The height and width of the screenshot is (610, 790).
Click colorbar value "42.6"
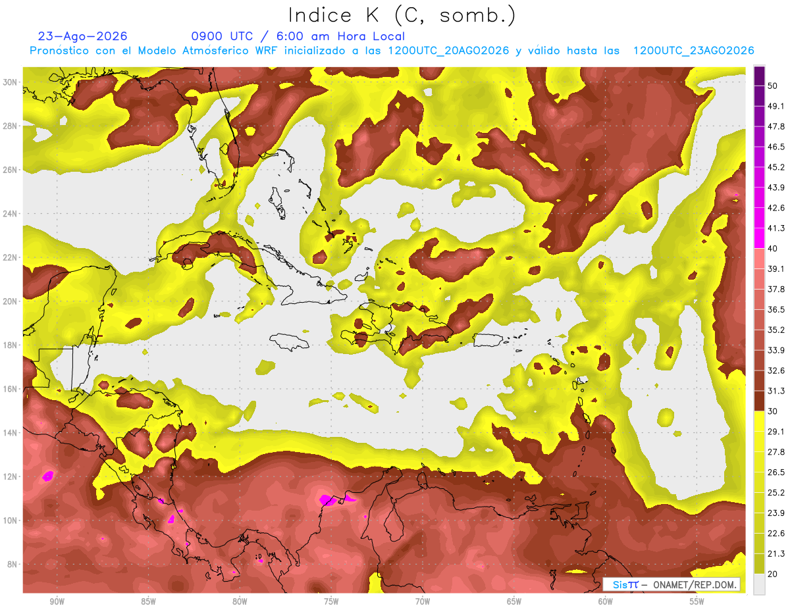776,208
